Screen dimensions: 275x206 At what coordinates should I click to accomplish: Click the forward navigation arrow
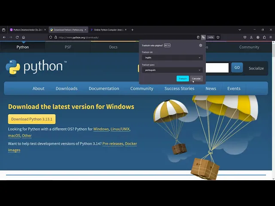(11, 37)
